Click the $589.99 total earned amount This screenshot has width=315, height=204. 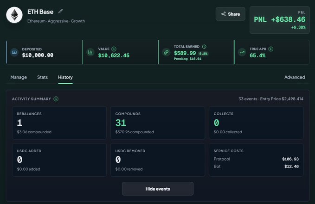pos(185,53)
